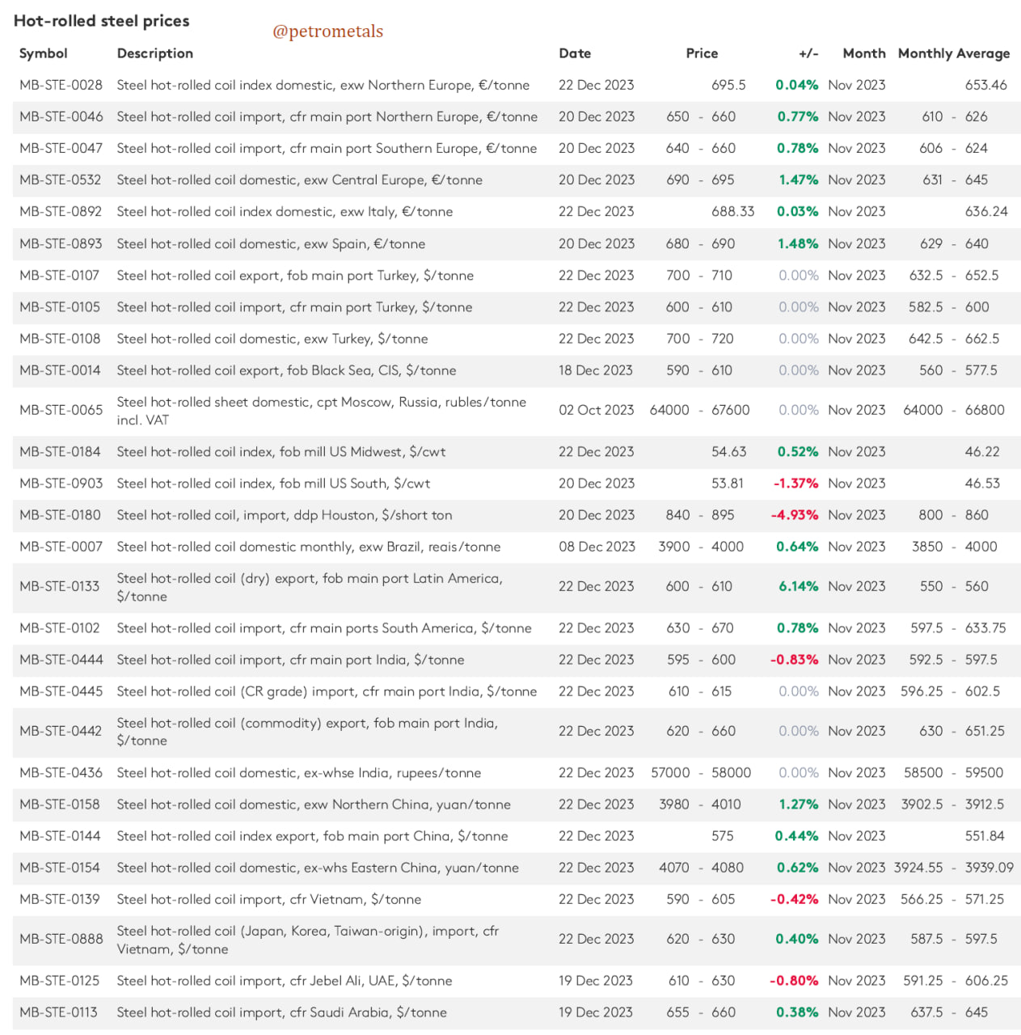Open the Turkey export fob row description
The width and height of the screenshot is (1021, 1035).
point(295,275)
